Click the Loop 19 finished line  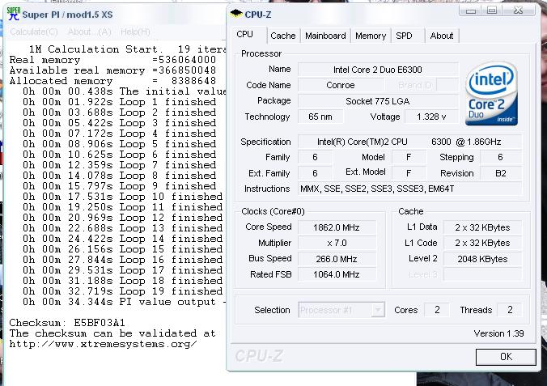click(123, 291)
